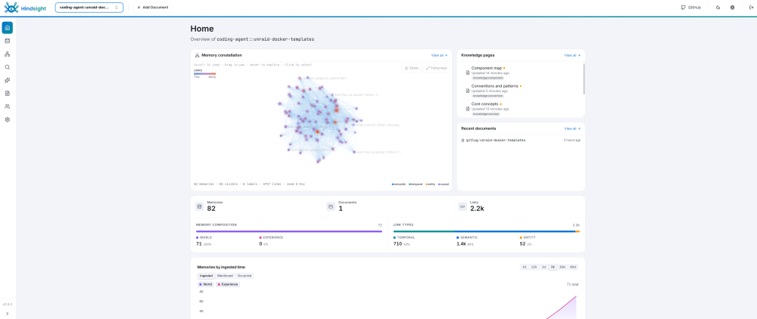Open the settings gear sidebar icon
757x319 pixels.
click(8, 119)
